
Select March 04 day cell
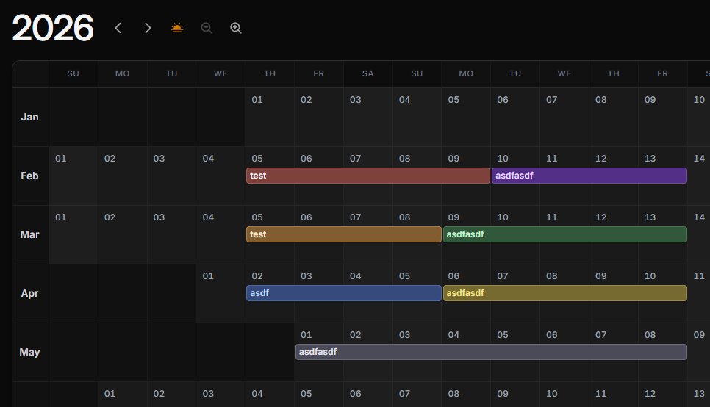click(220, 235)
